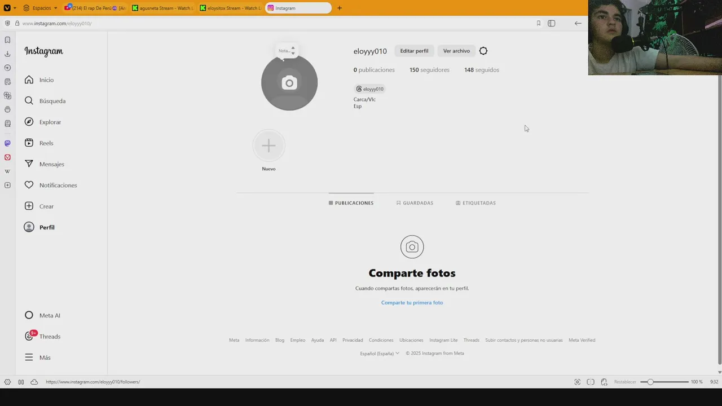Click the address bar URL field
Image resolution: width=722 pixels, height=406 pixels.
tap(276, 23)
